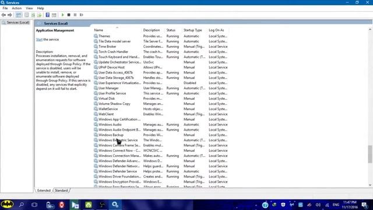373x210 pixels.
Task: Switch to the Extended tab
Action: pos(44,191)
